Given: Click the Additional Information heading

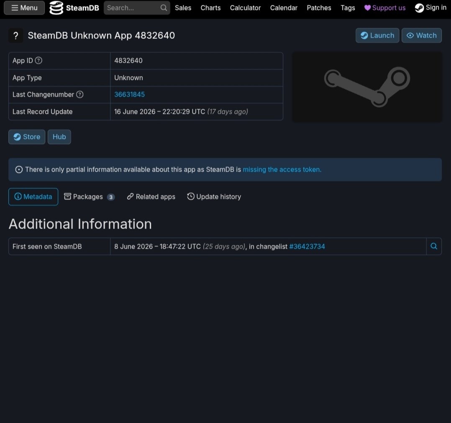Looking at the screenshot, I should pyautogui.click(x=80, y=224).
